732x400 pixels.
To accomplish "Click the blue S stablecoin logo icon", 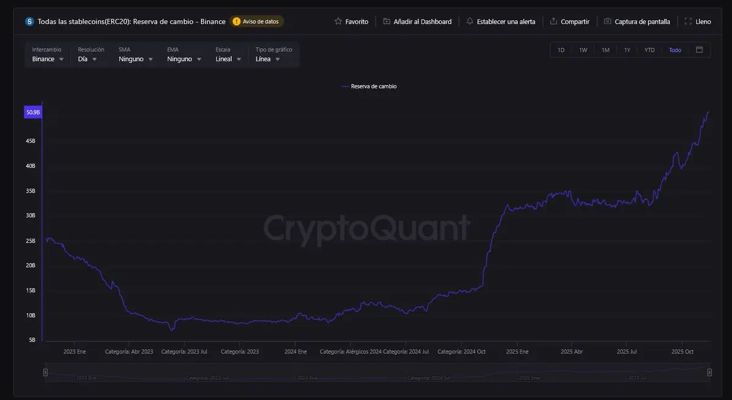I will [29, 21].
